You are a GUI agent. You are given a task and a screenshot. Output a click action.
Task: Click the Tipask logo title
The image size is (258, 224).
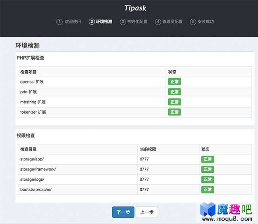[135, 8]
